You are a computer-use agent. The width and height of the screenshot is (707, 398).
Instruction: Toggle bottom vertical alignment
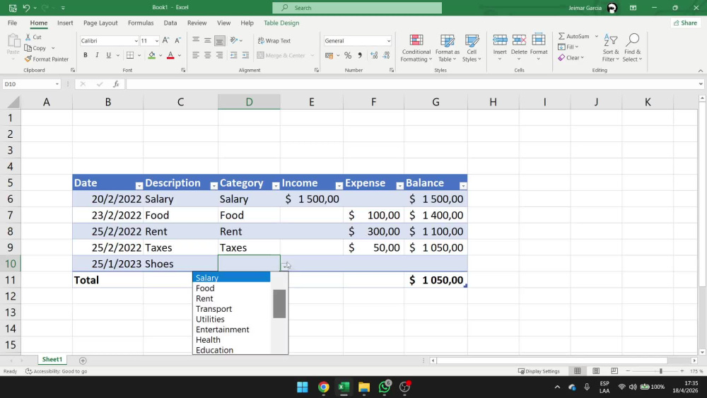(220, 40)
